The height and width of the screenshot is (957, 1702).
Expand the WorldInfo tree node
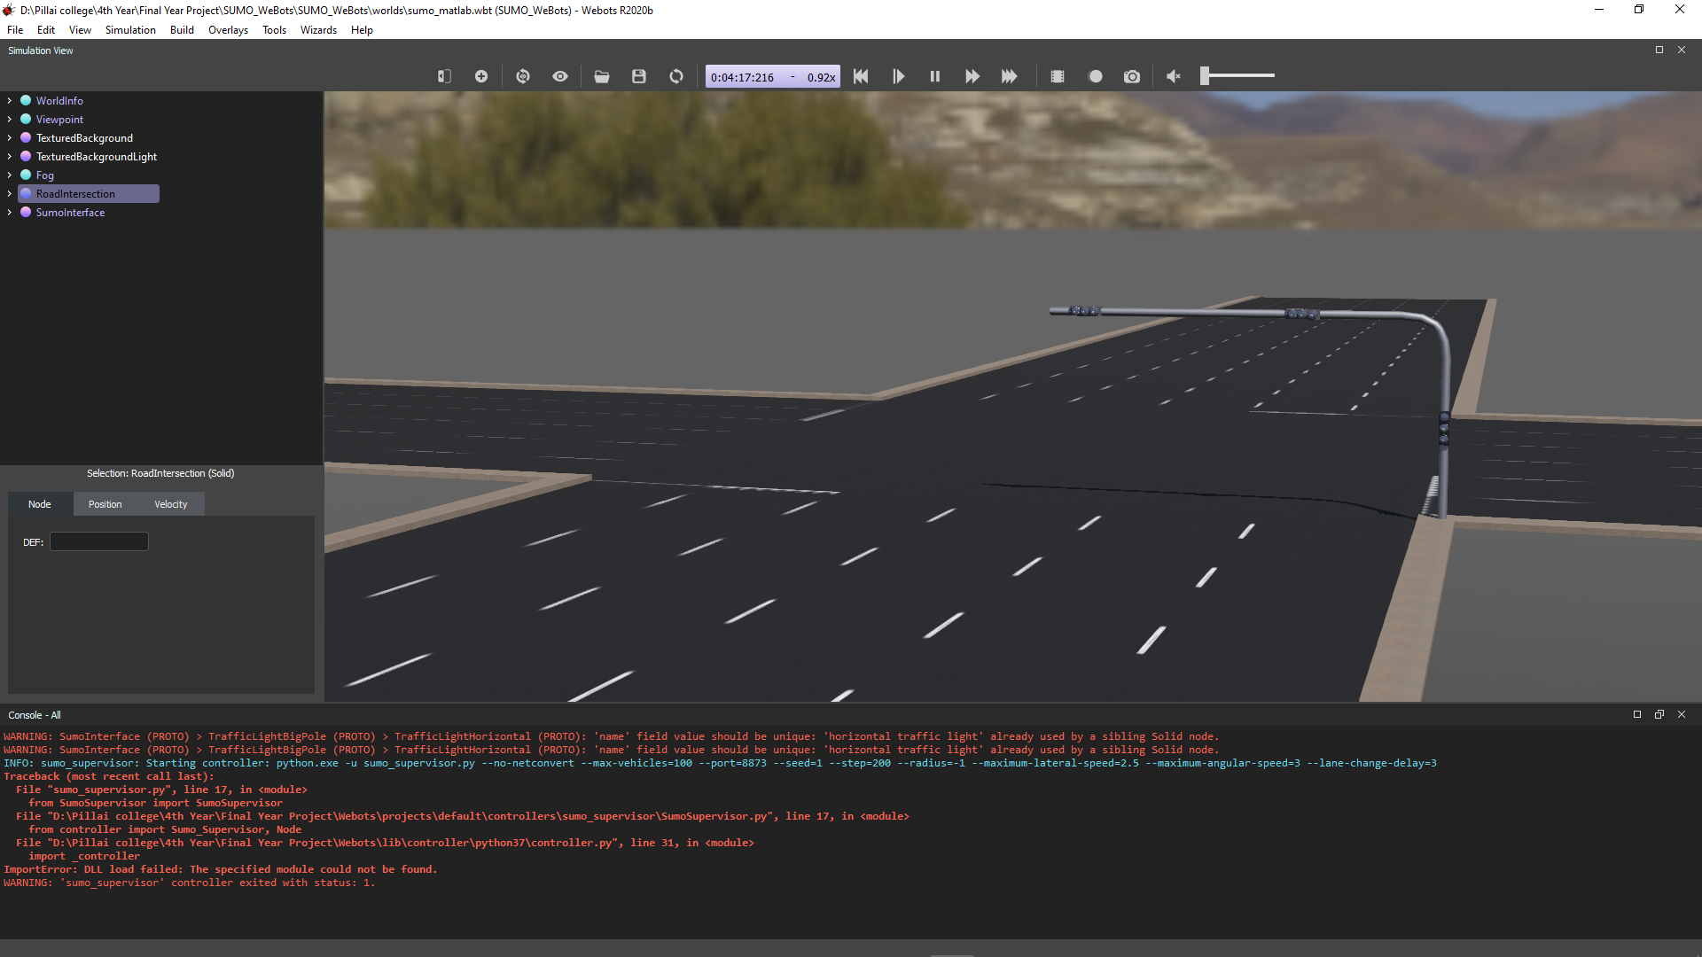point(10,101)
